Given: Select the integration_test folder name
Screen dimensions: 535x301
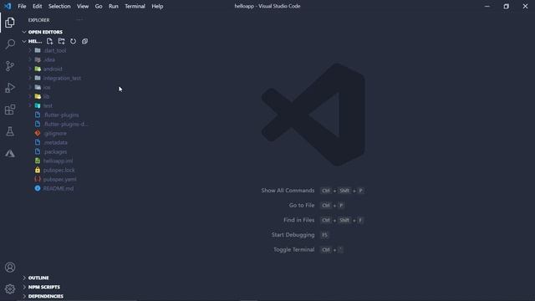Looking at the screenshot, I should coord(62,78).
